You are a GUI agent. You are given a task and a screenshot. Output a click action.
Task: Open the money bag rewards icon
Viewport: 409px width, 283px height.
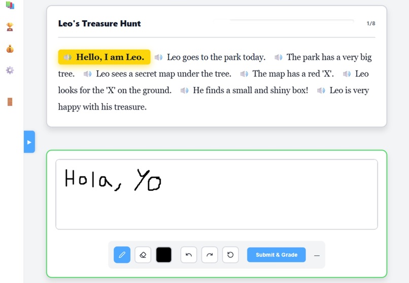[x=10, y=49]
